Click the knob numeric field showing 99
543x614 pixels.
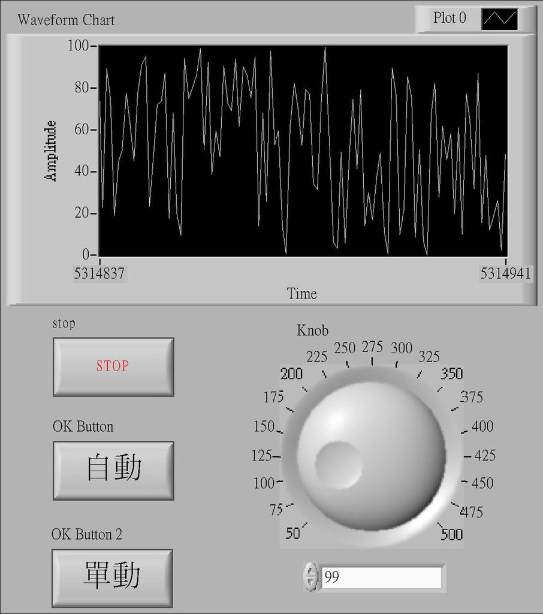coord(381,577)
